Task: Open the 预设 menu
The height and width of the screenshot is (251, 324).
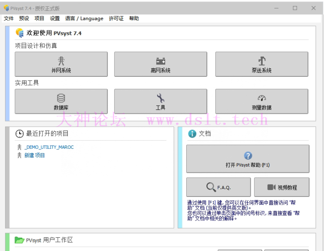Action: click(x=24, y=18)
